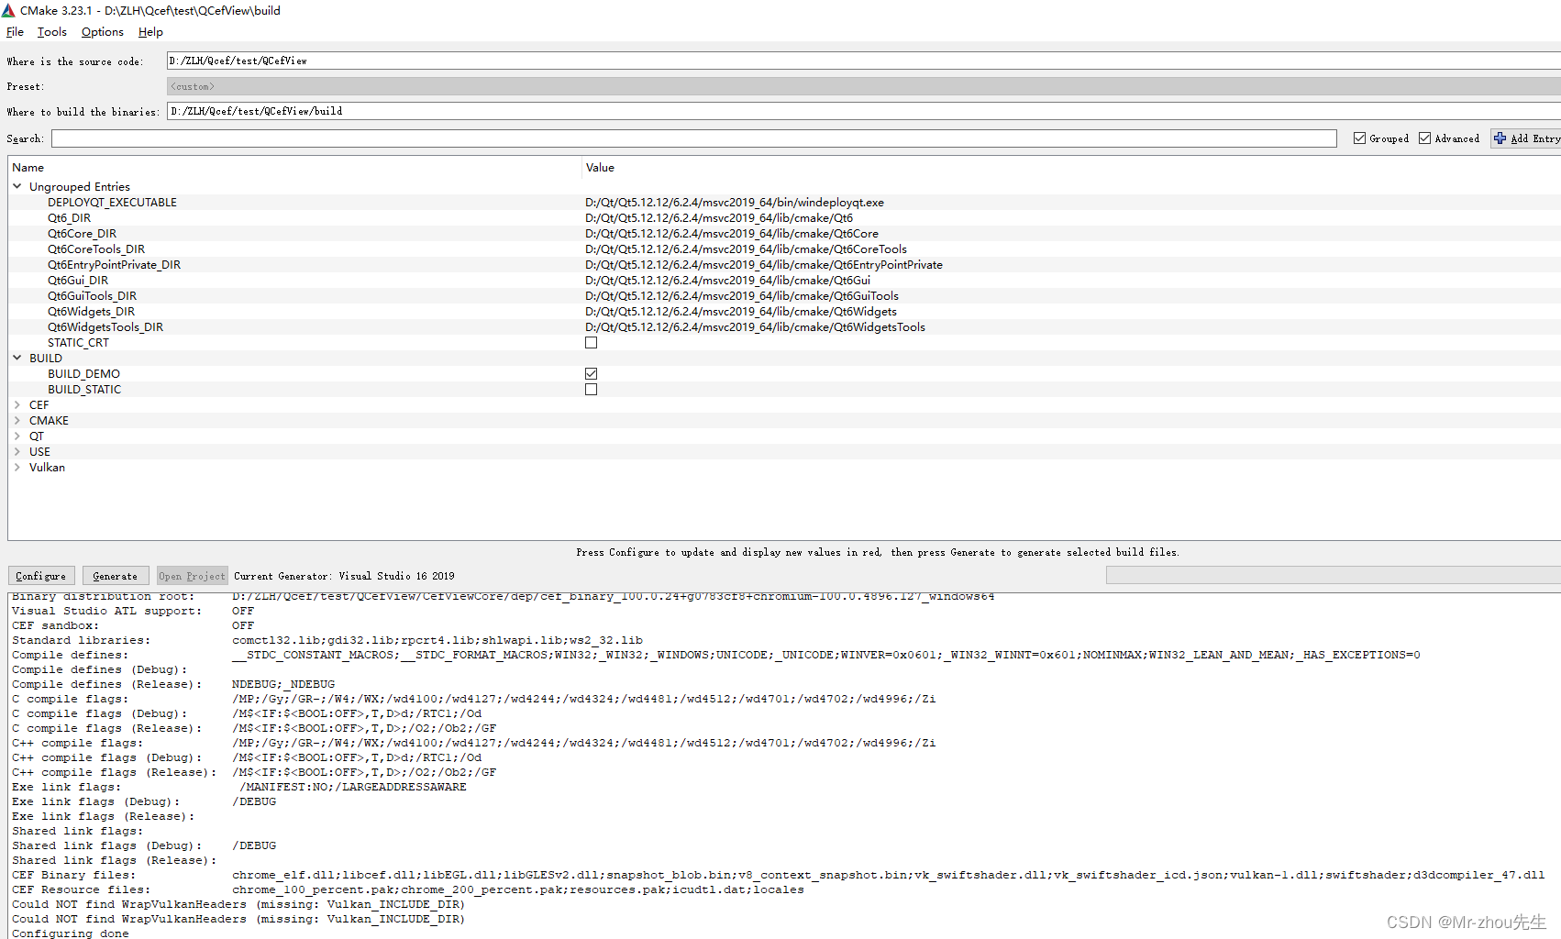
Task: Click inside the Search field
Action: 642,138
